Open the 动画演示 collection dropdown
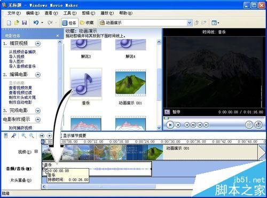This screenshot has width=267, height=198. (x=190, y=23)
